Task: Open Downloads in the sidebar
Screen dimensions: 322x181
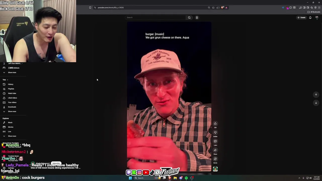Action: point(13,107)
